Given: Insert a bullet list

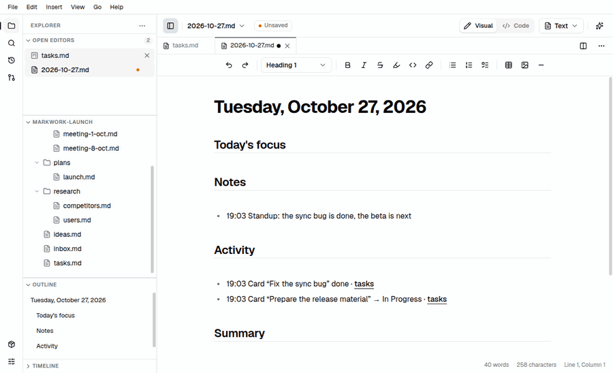Looking at the screenshot, I should click(452, 65).
